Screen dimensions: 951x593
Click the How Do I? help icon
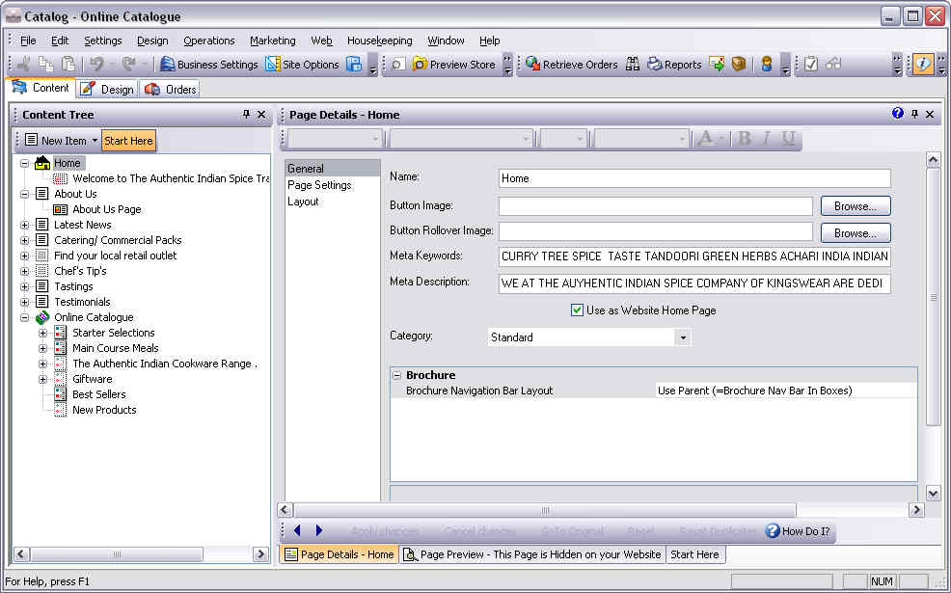773,530
